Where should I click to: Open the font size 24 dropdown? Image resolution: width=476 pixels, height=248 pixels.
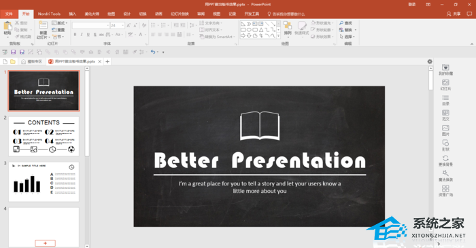[123, 25]
